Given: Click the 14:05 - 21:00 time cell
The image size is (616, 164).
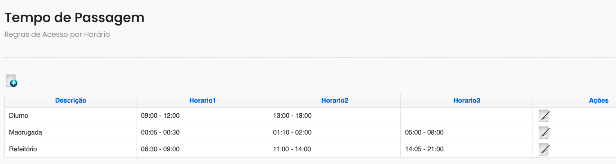Looking at the screenshot, I should 467,149.
